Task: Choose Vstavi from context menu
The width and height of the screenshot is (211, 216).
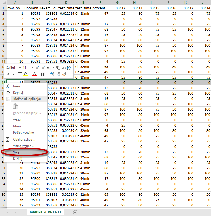Action: tap(26, 120)
